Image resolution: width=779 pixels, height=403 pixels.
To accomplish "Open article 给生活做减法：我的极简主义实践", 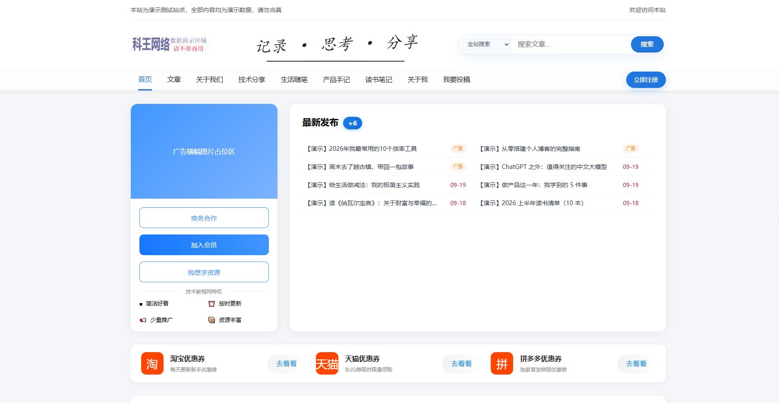I will 363,185.
